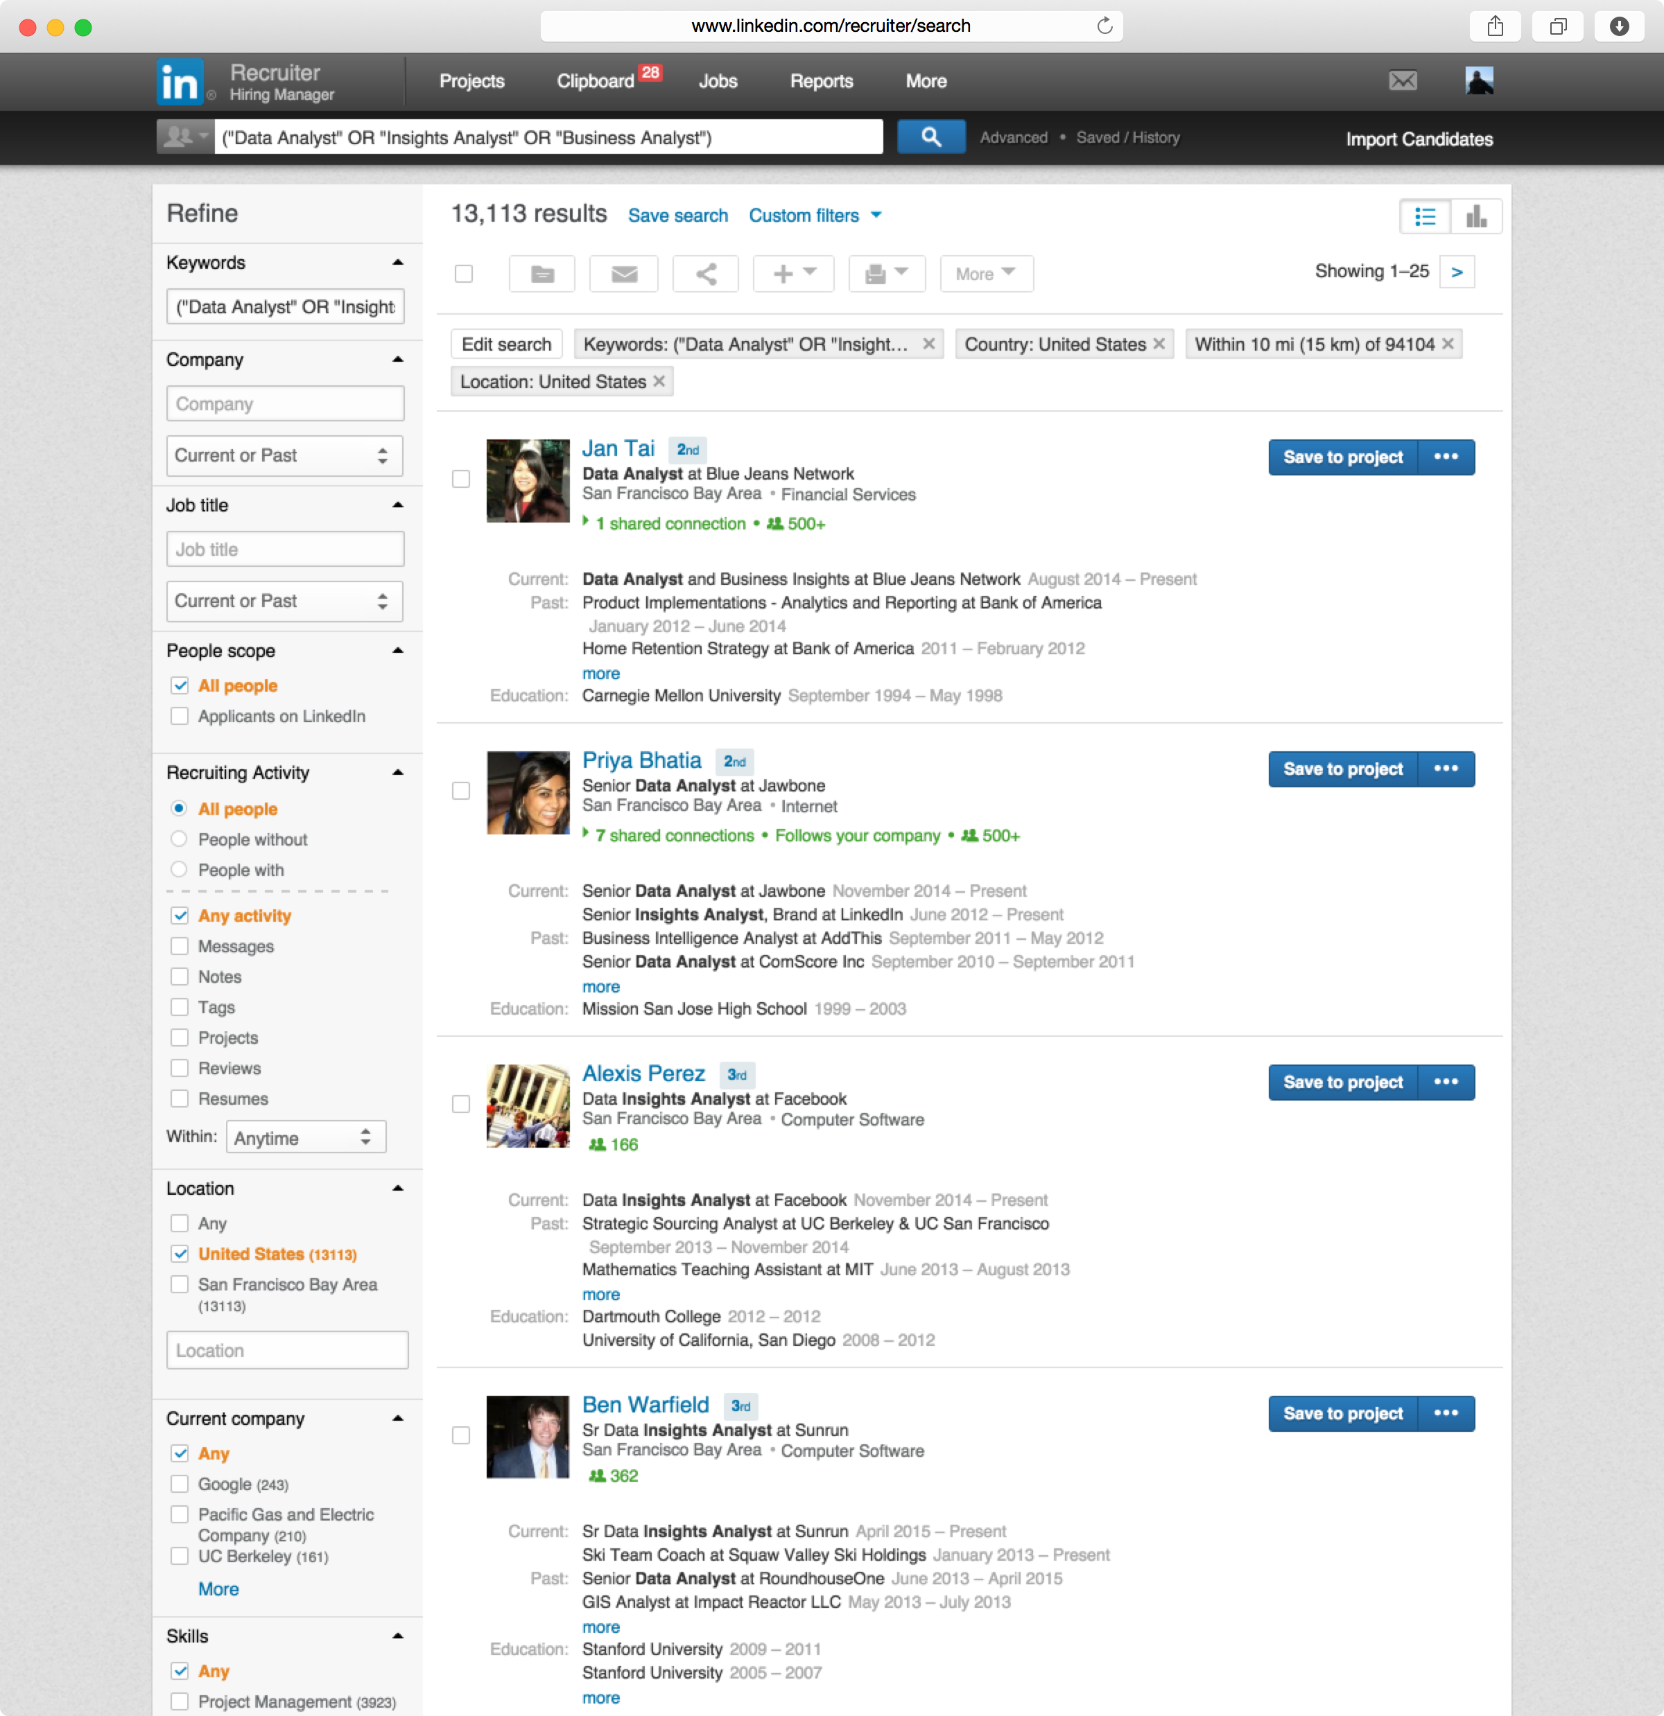Click the Job title input field
Image resolution: width=1664 pixels, height=1716 pixels.
click(x=285, y=549)
